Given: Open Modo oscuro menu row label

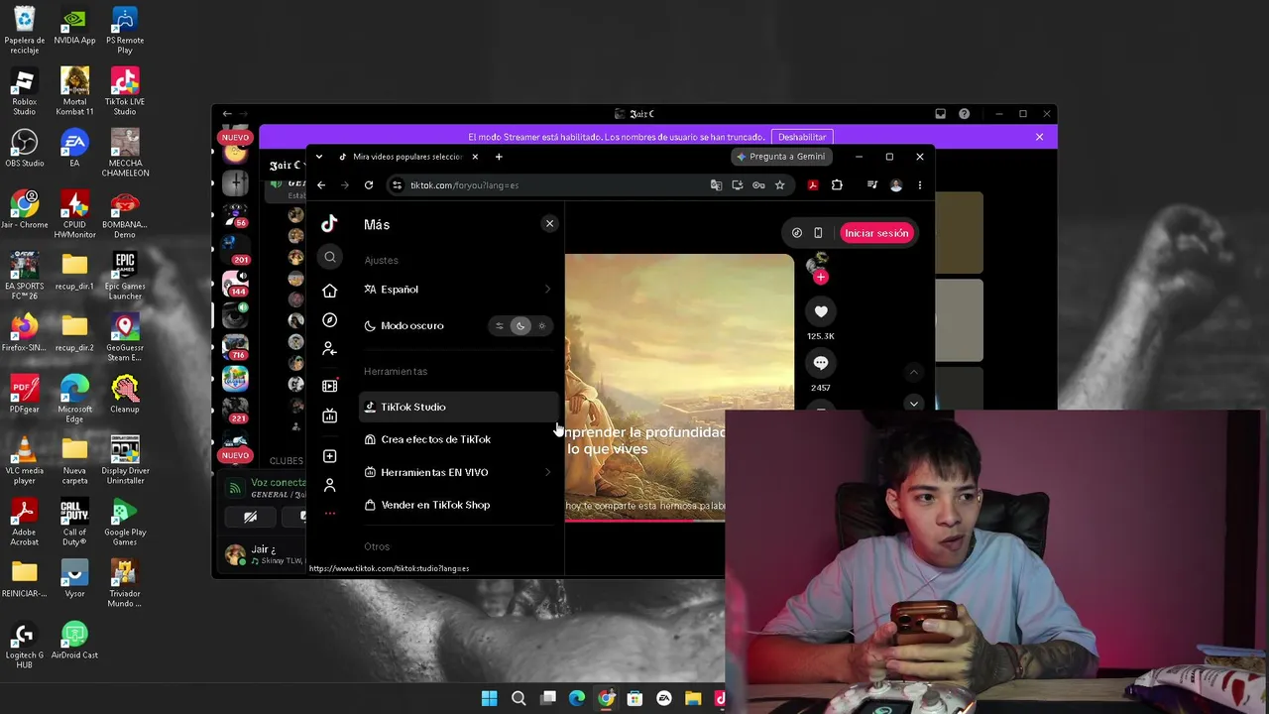Looking at the screenshot, I should (x=412, y=326).
